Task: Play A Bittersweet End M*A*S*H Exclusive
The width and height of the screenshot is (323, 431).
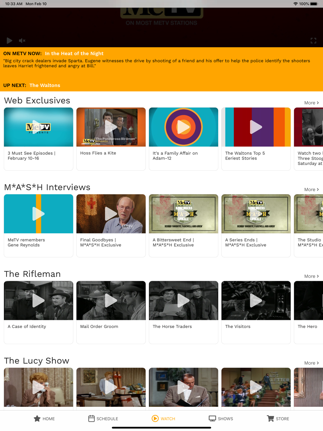Action: 183,214
